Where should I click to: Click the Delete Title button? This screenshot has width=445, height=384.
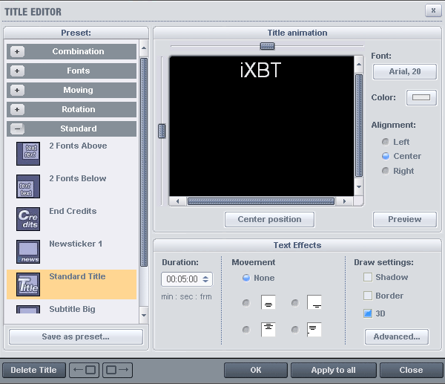tap(34, 370)
